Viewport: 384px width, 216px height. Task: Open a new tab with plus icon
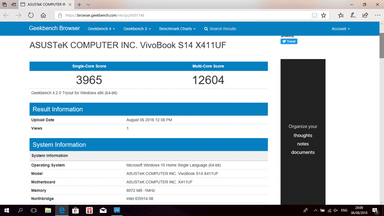(x=79, y=5)
